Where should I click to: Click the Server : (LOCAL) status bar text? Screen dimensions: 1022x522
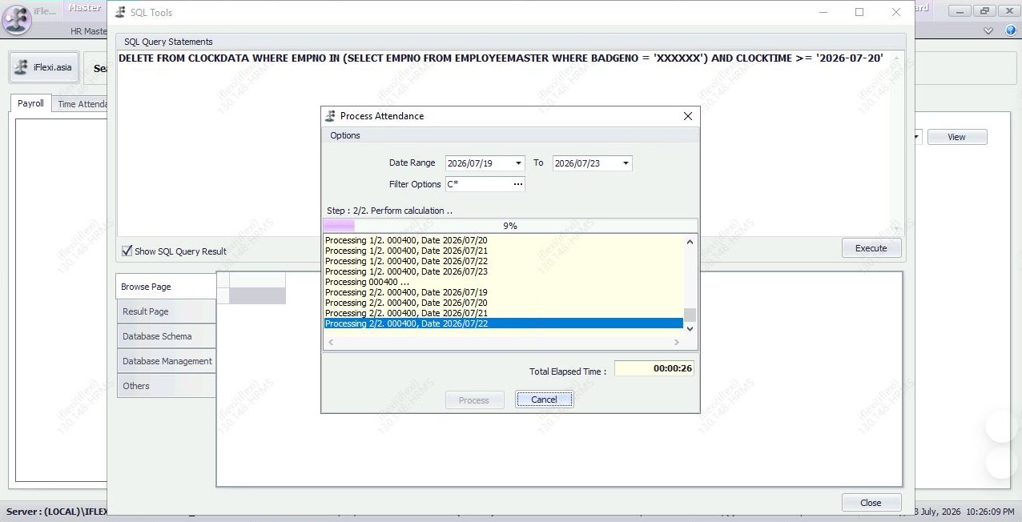pos(56,511)
